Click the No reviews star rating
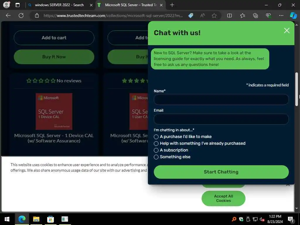 click(x=54, y=81)
